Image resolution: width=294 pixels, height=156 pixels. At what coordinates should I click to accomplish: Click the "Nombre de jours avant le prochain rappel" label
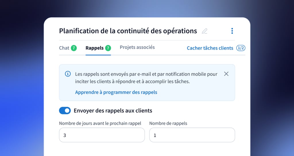[100, 123]
